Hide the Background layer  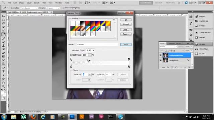160,60
